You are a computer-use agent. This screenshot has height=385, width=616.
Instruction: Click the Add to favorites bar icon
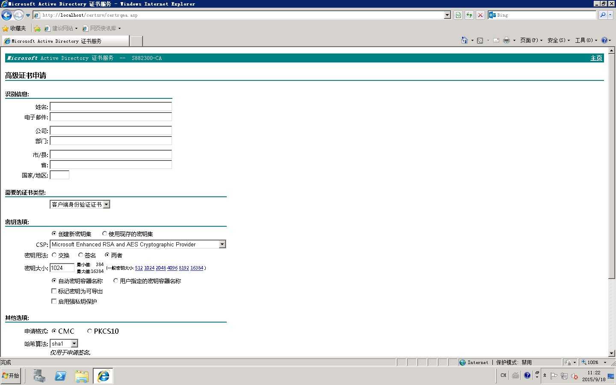[37, 28]
